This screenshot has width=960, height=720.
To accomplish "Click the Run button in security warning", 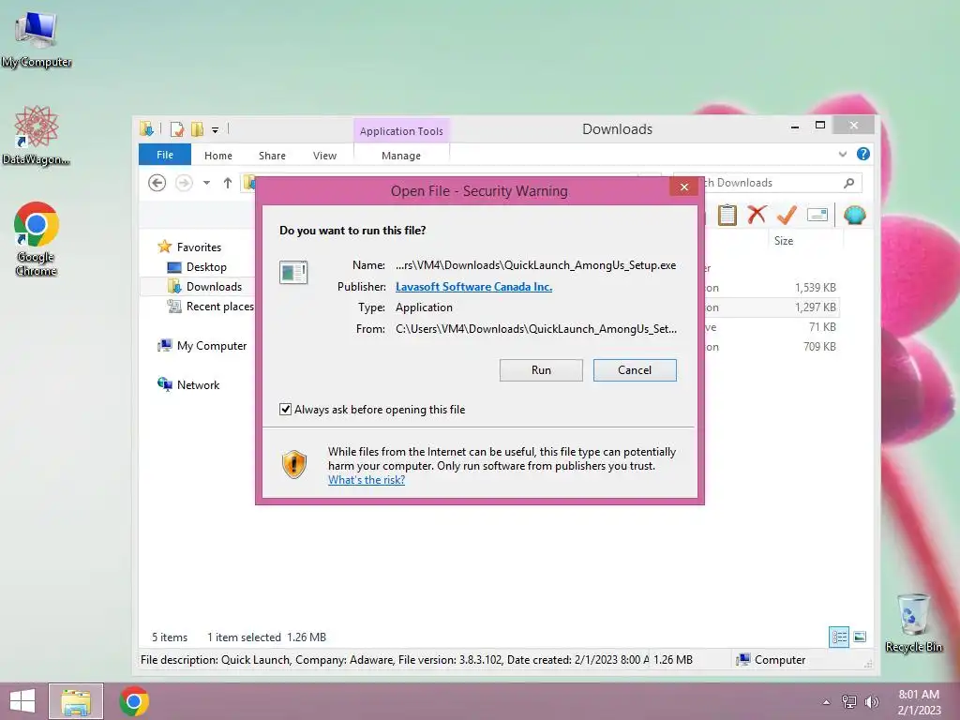I will [x=541, y=369].
